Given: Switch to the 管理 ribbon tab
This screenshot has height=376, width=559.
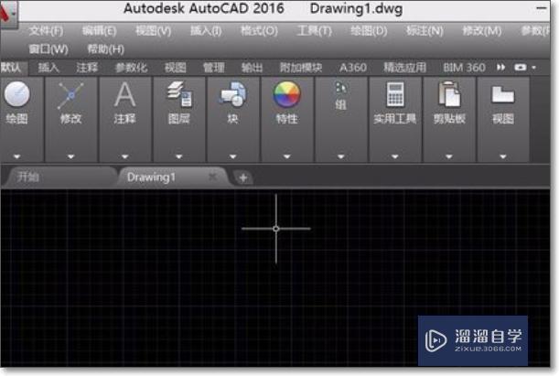Looking at the screenshot, I should click(x=213, y=68).
